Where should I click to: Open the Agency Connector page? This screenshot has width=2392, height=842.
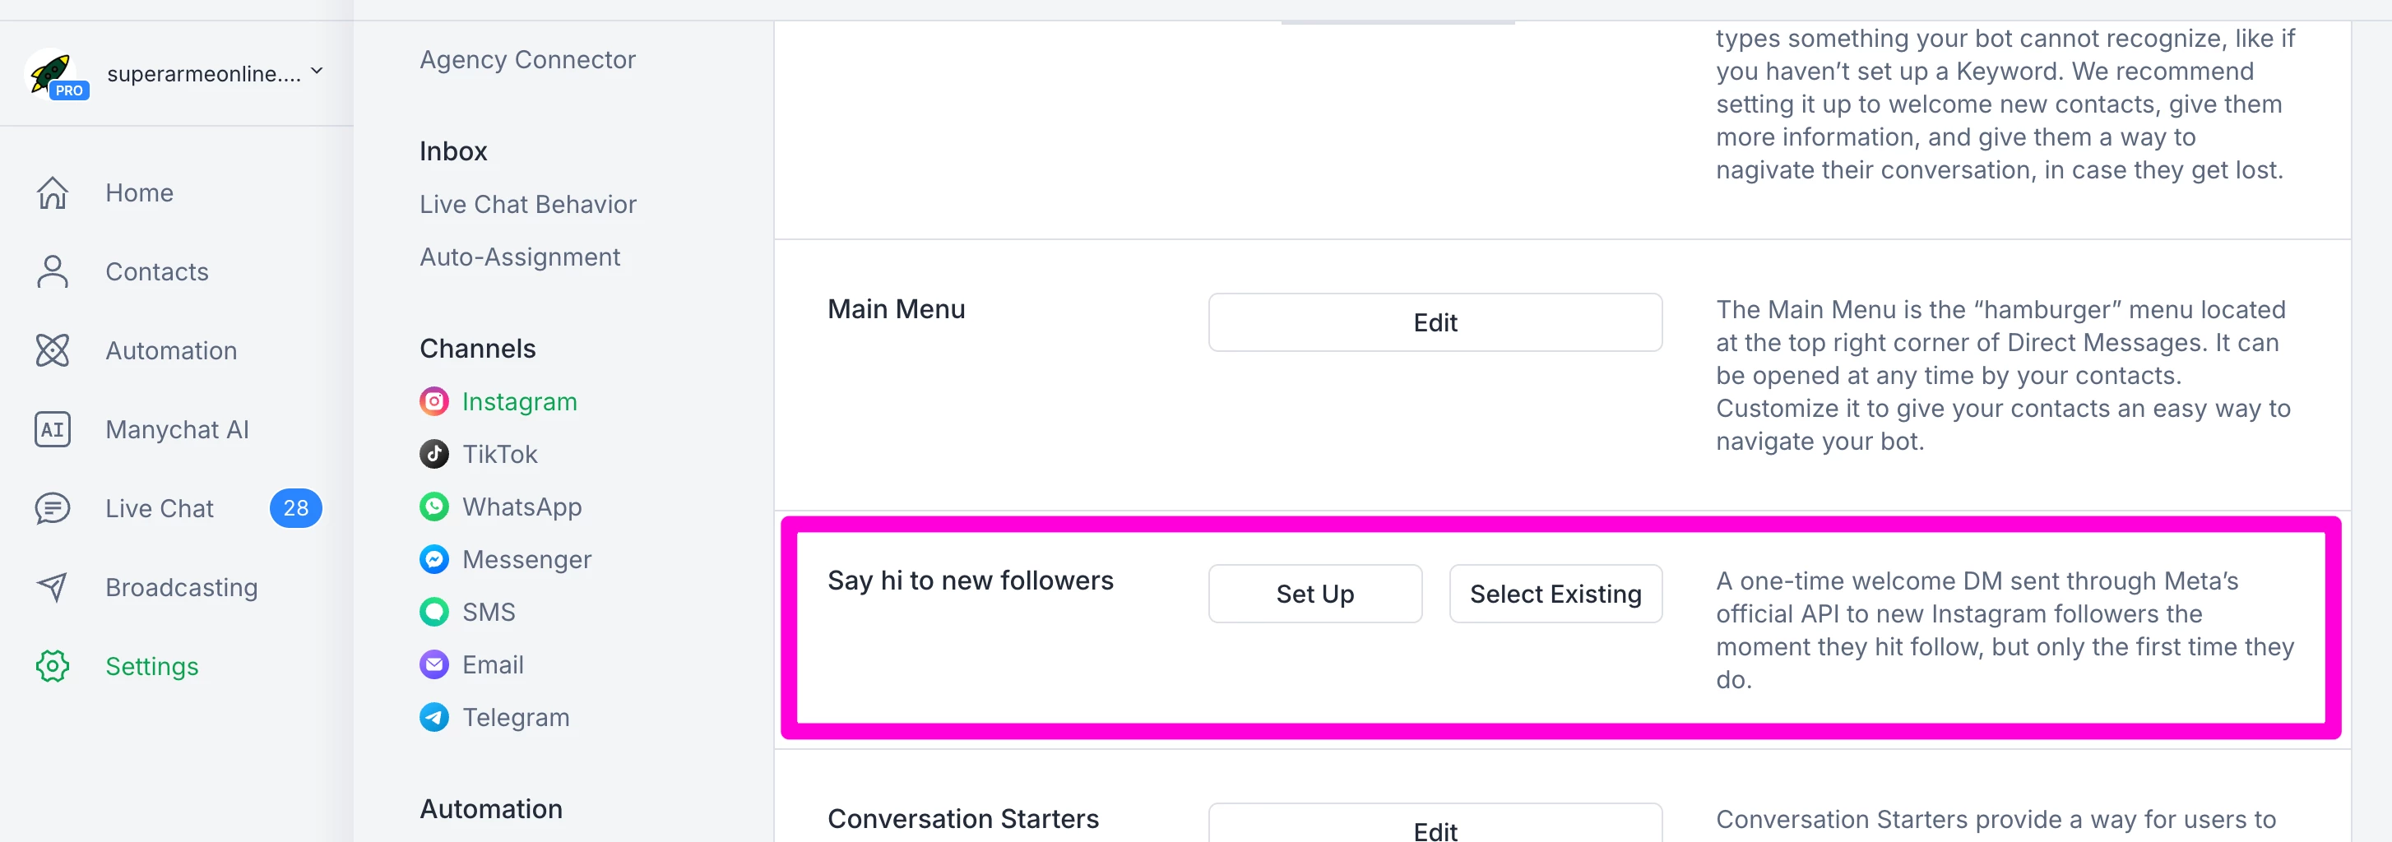(527, 59)
